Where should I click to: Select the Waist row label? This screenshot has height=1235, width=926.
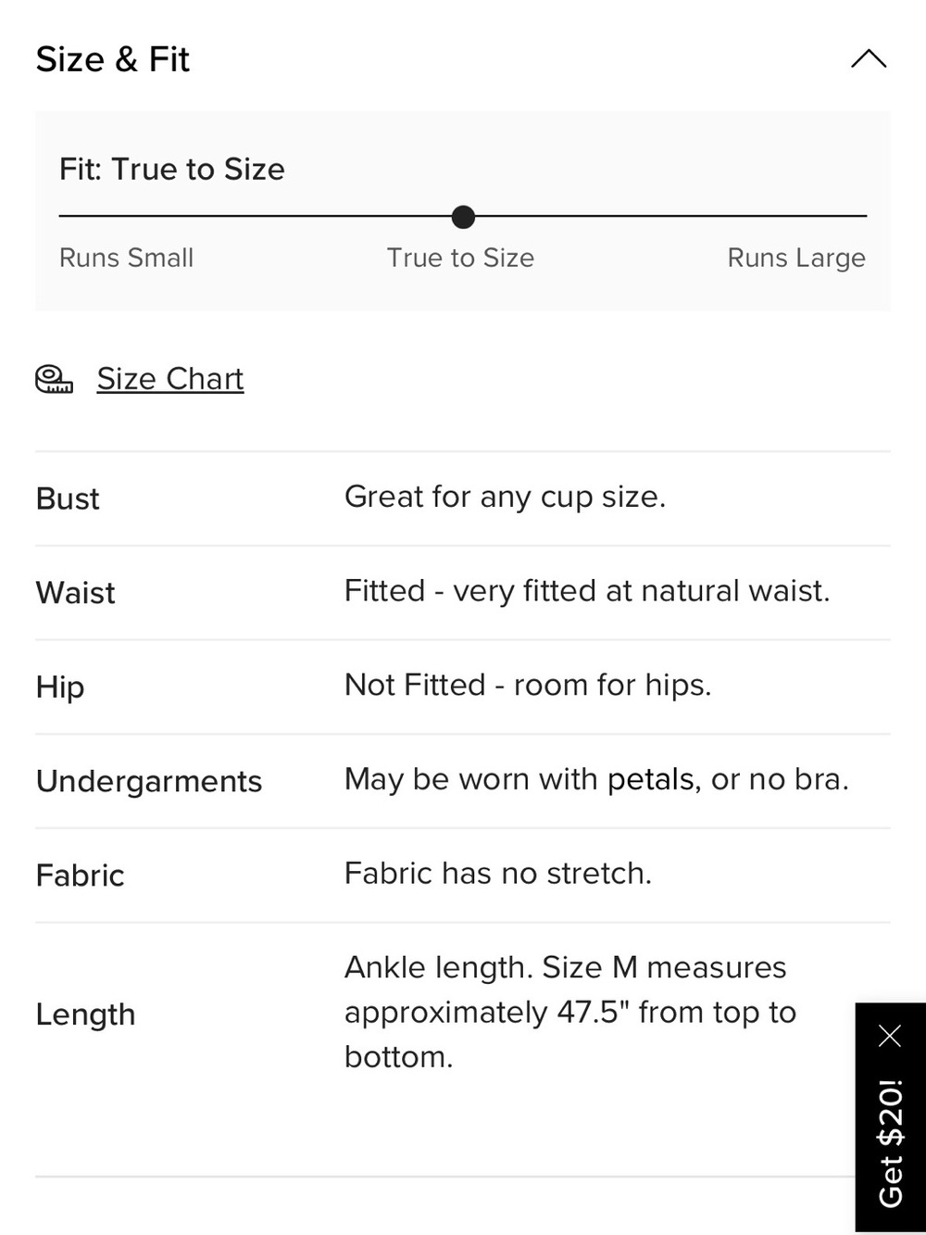tap(76, 593)
